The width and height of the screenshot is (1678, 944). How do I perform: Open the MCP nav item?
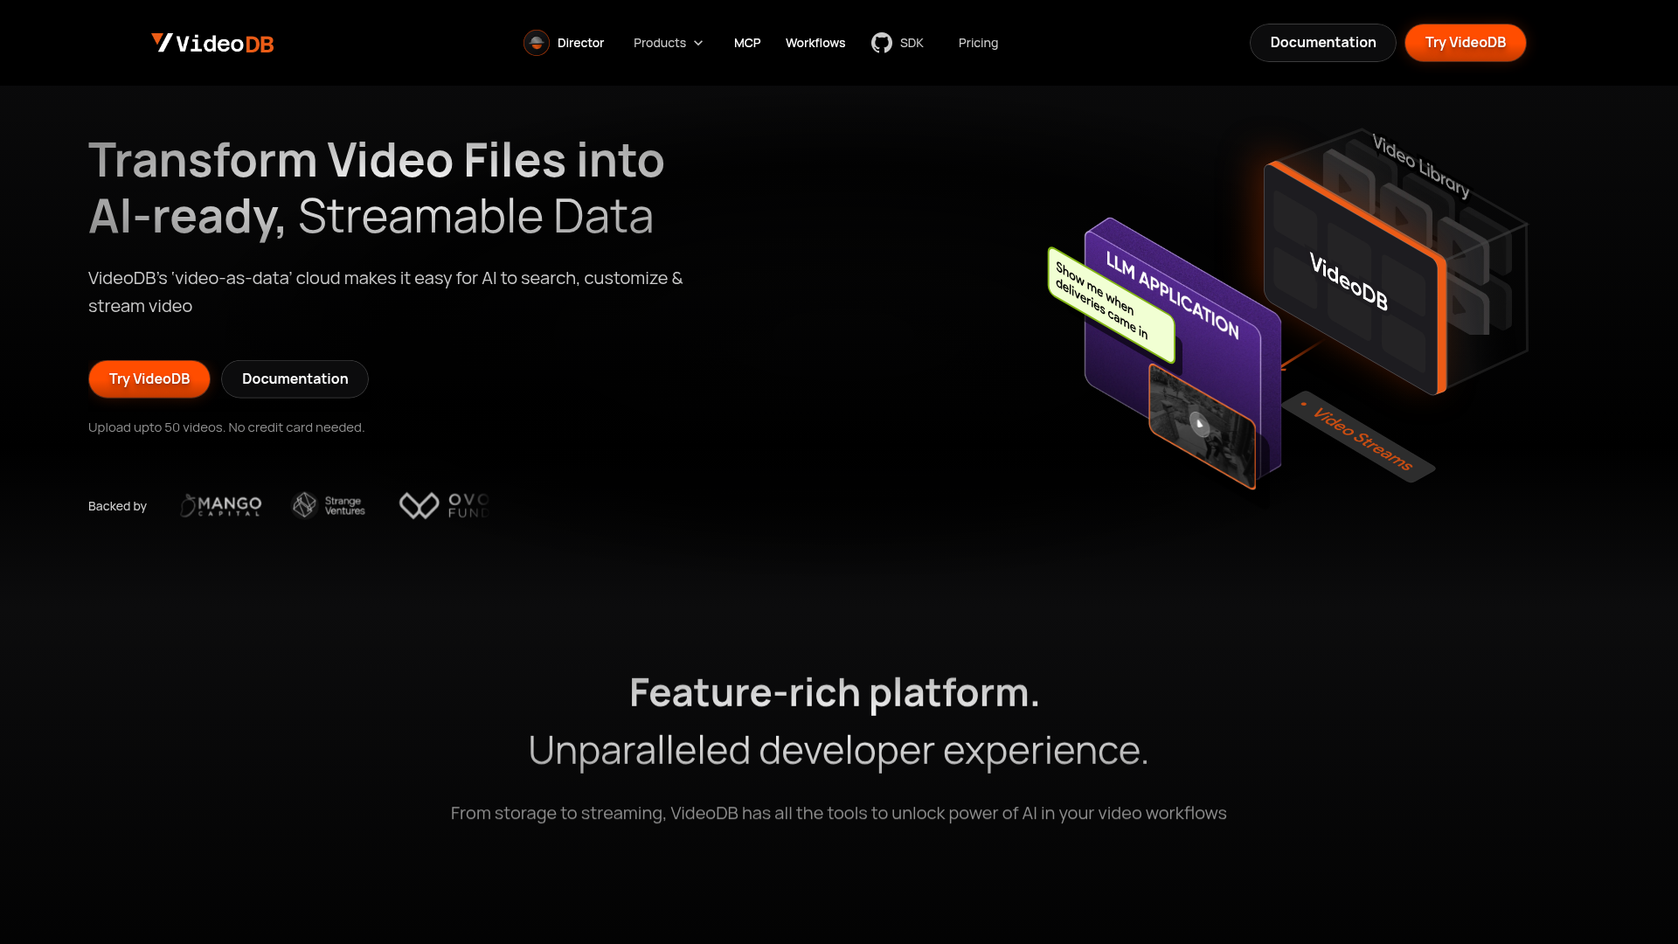(747, 43)
